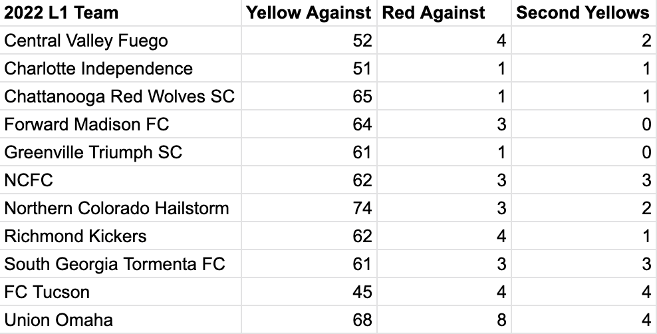This screenshot has height=334, width=657.
Task: Select Central Valley Fuego's yellow count 52
Action: tap(362, 41)
